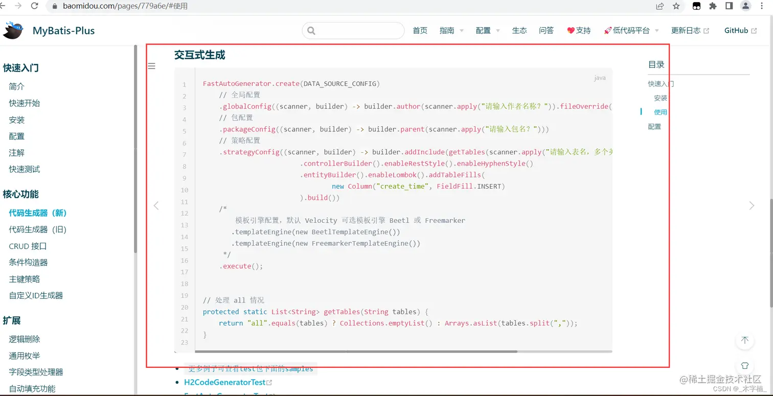The width and height of the screenshot is (773, 396).
Task: Open 字段类型处理器 in the sidebar
Action: (36, 372)
